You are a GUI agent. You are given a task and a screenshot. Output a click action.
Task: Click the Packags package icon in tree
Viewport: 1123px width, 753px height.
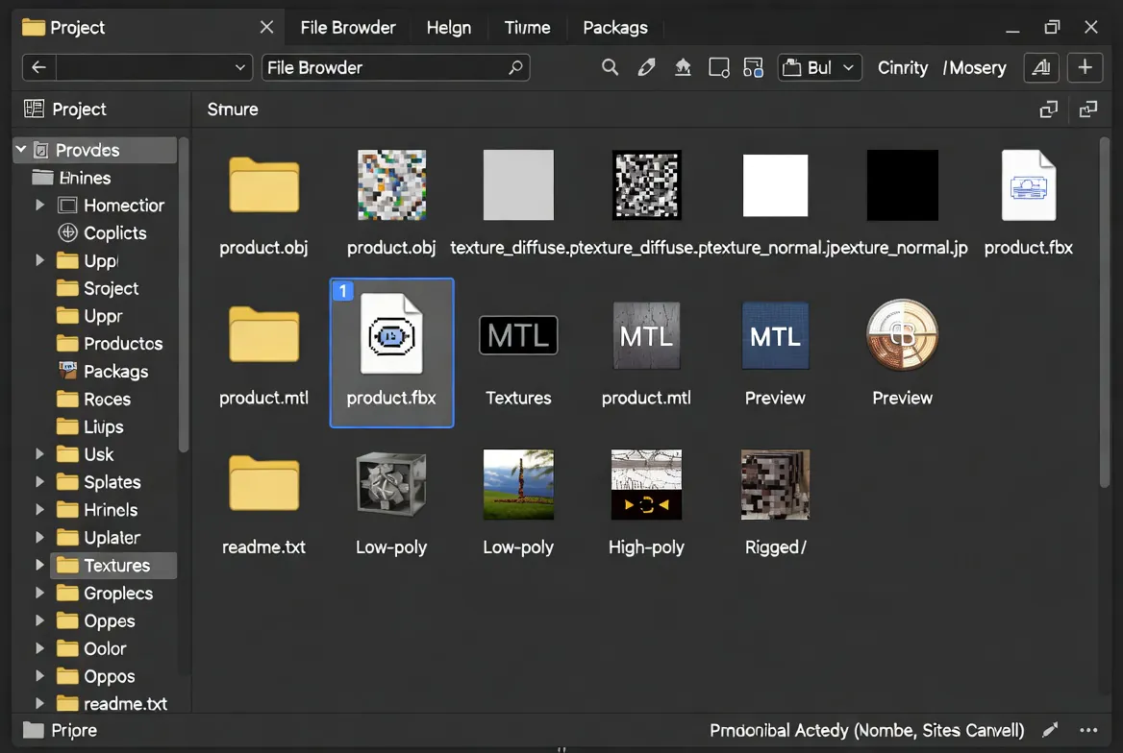click(x=67, y=371)
